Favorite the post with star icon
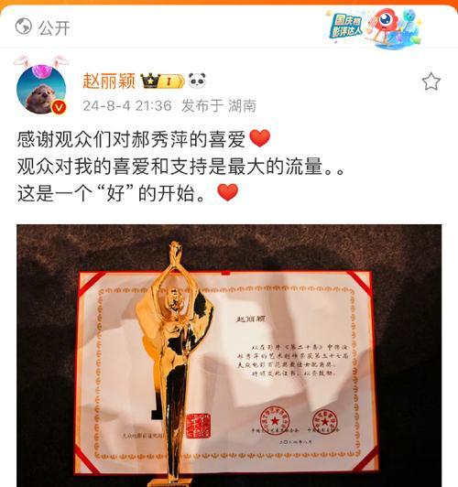Screen dimensions: 458x487 431,81
